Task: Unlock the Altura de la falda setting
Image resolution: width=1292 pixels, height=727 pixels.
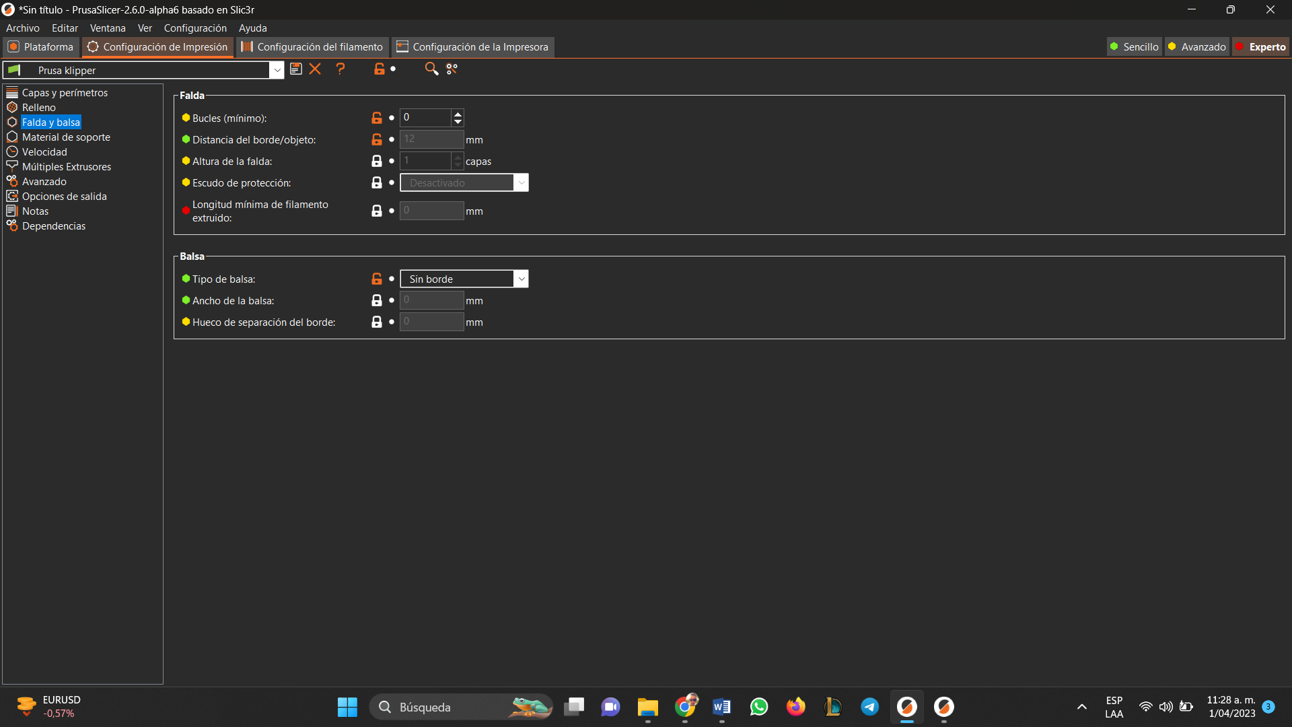Action: (376, 161)
